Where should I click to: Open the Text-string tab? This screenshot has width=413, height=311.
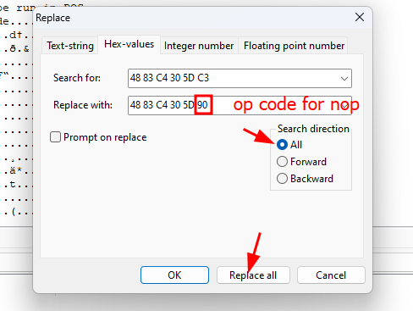pos(70,46)
